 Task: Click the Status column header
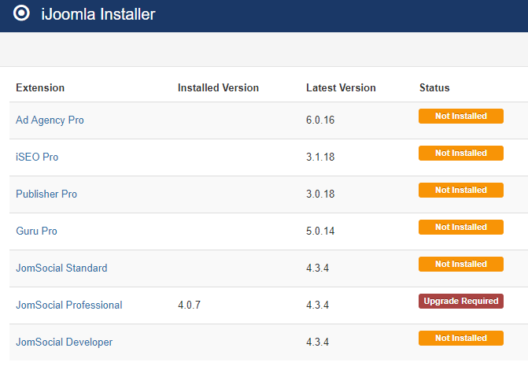pyautogui.click(x=434, y=87)
